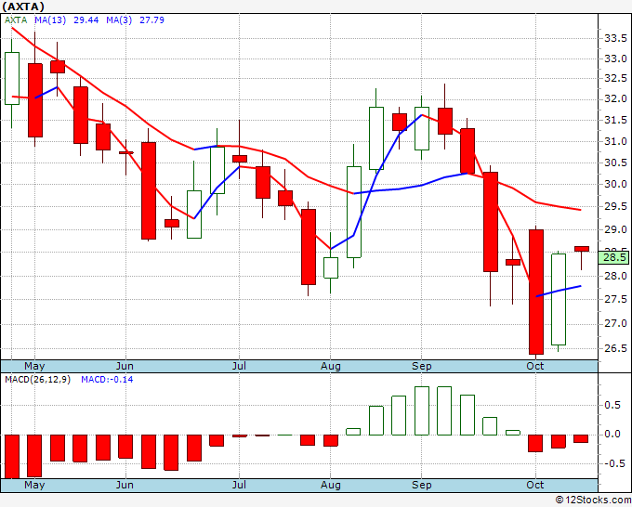Click the small first green MACD bar in August

(353, 432)
